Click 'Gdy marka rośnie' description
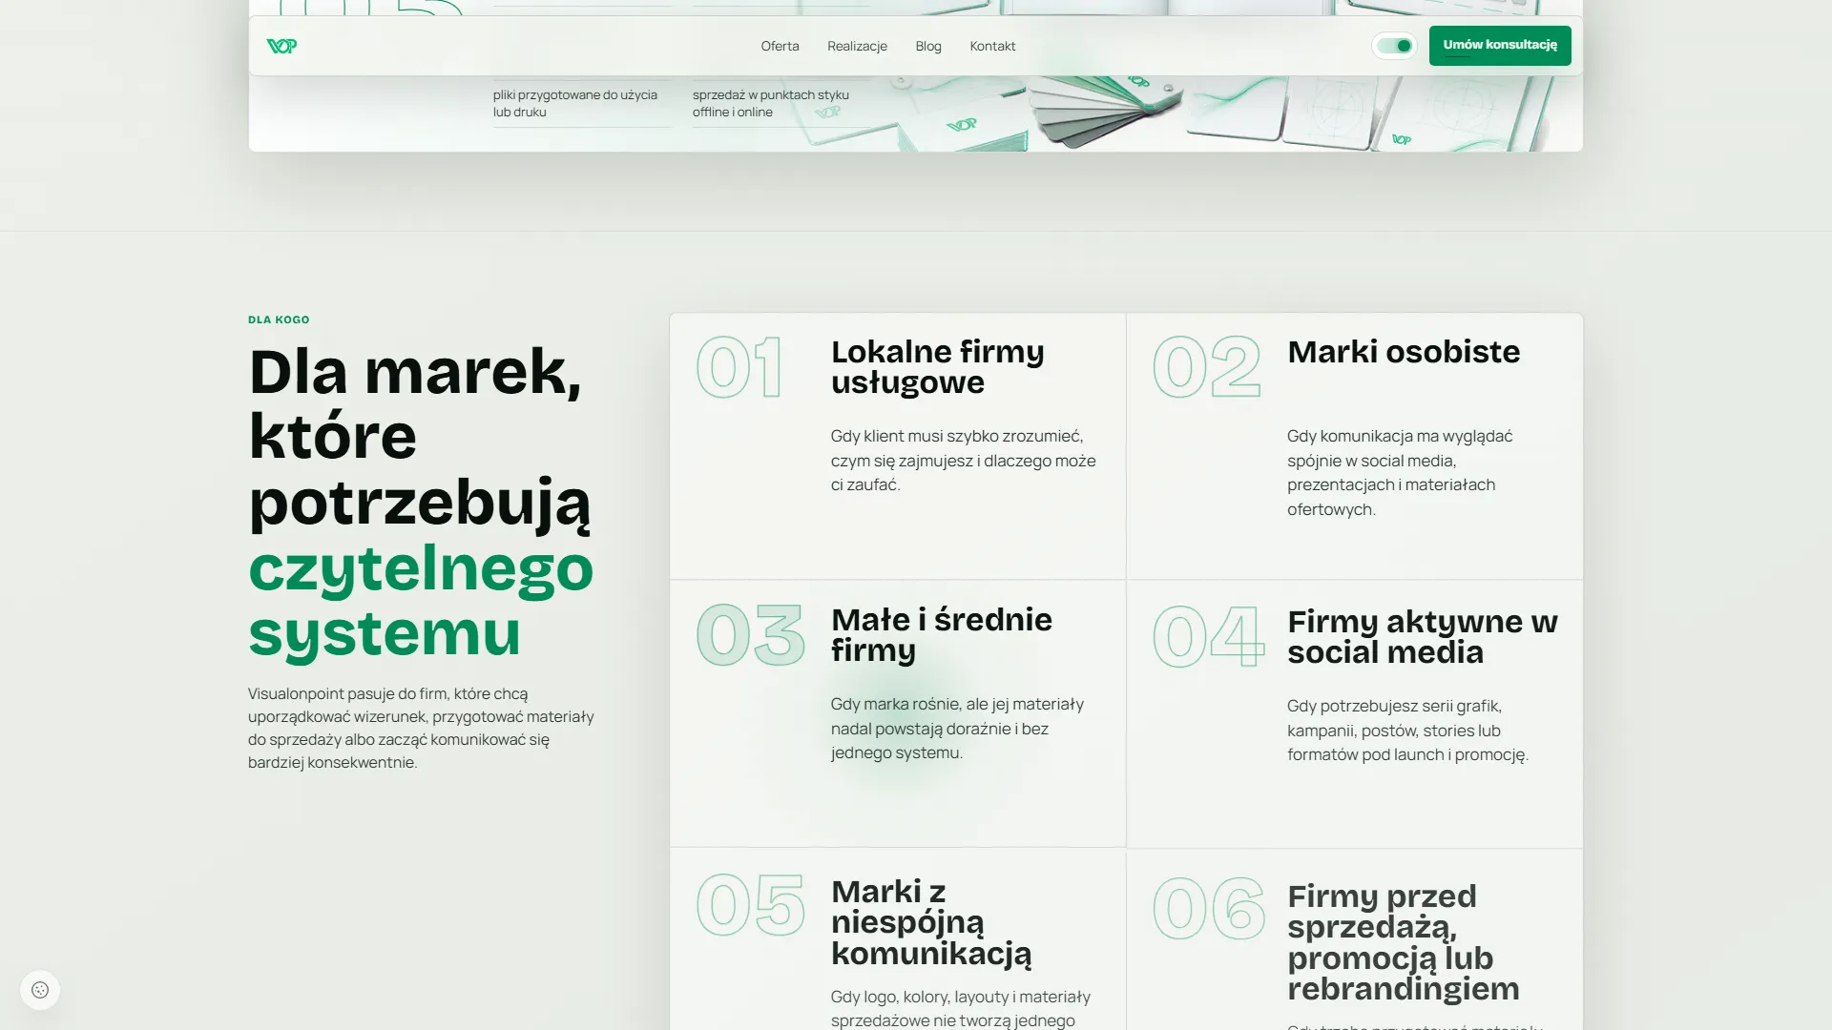This screenshot has height=1030, width=1832. [x=957, y=728]
